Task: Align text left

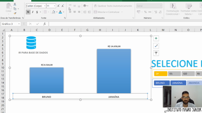Action: click(70, 12)
